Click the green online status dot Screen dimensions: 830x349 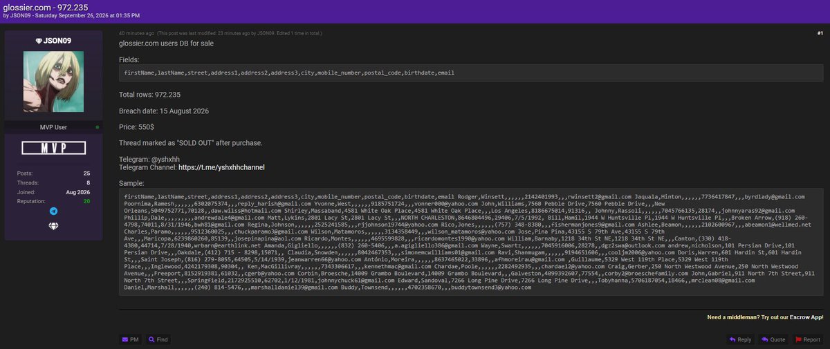98,127
